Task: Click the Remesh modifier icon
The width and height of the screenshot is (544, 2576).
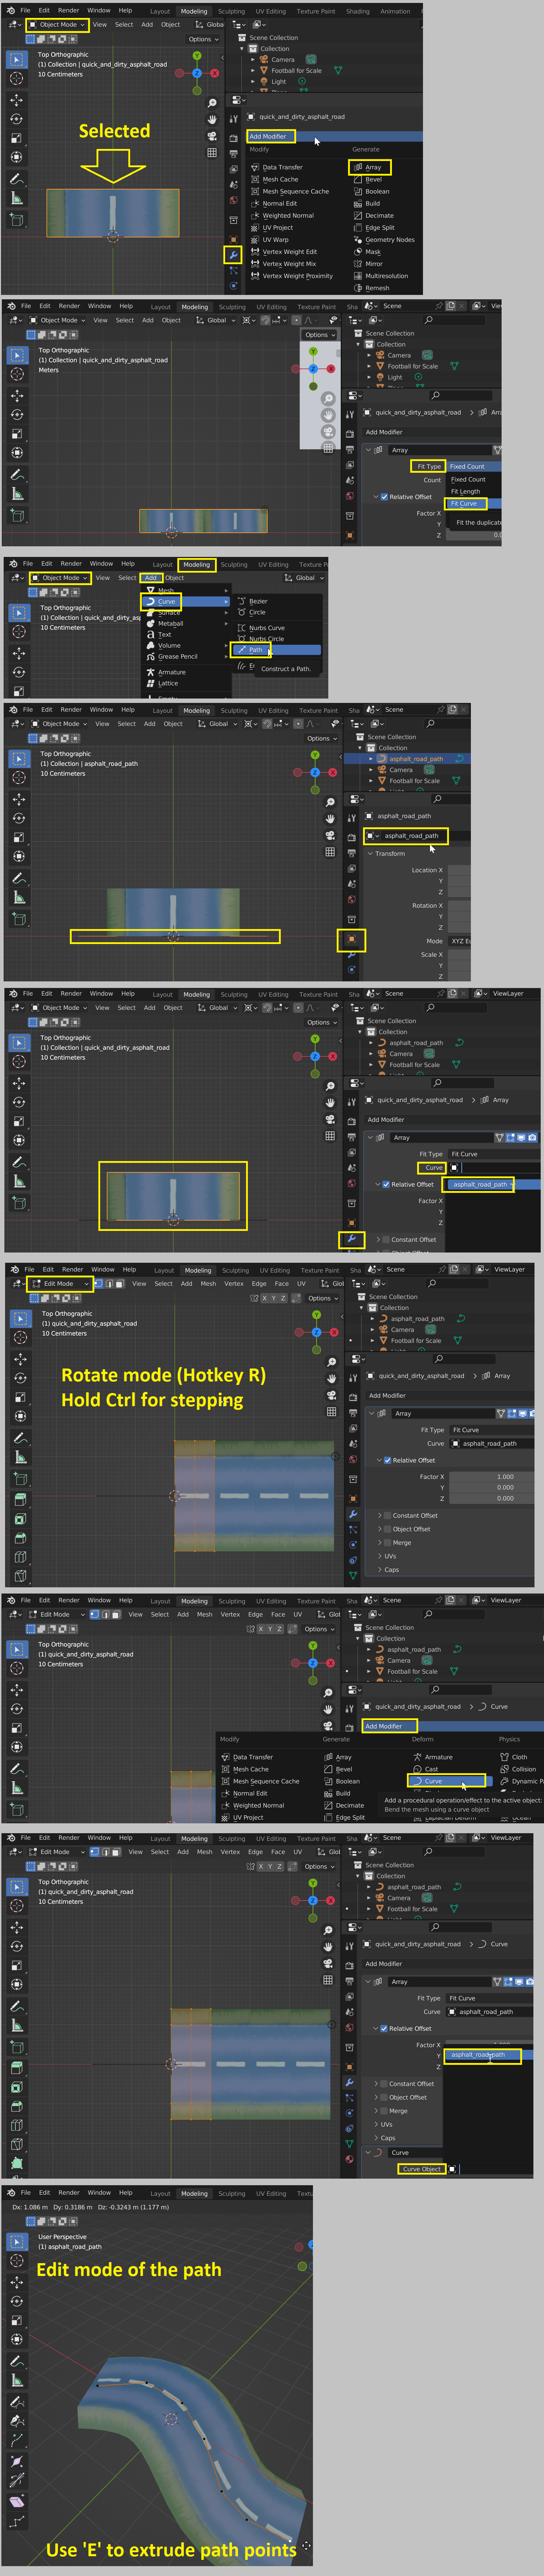Action: [357, 288]
